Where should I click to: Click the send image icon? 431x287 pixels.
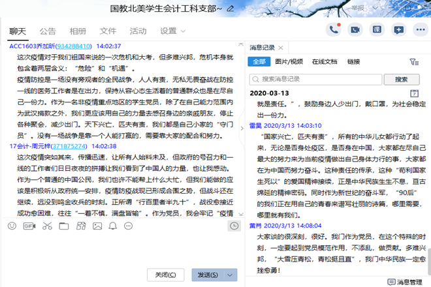[97, 226]
